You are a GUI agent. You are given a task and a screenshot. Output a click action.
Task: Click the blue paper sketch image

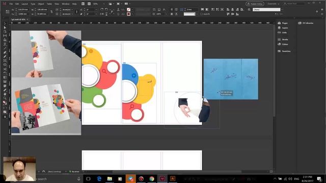click(231, 79)
